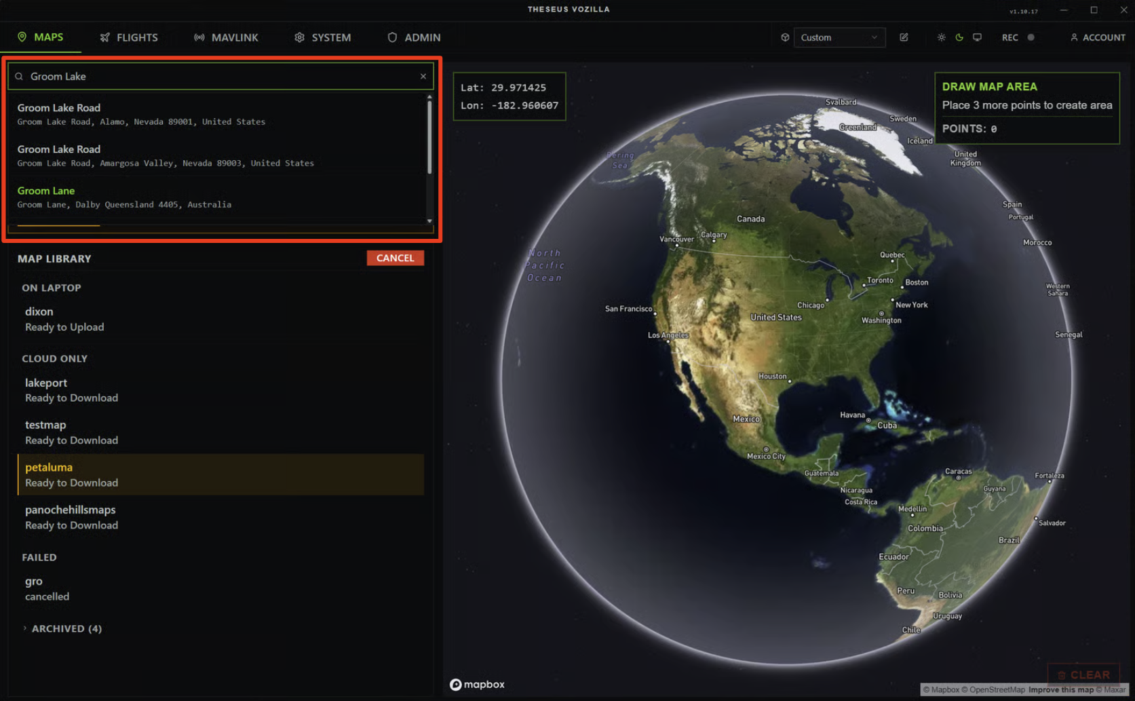
Task: Toggle the REC recording indicator
Action: 1018,37
